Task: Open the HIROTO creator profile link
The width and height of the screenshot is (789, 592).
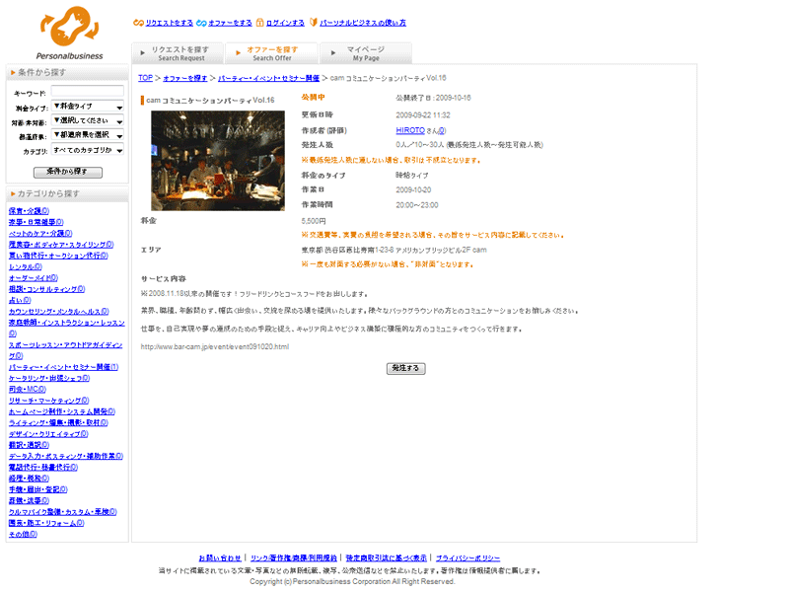Action: click(410, 130)
